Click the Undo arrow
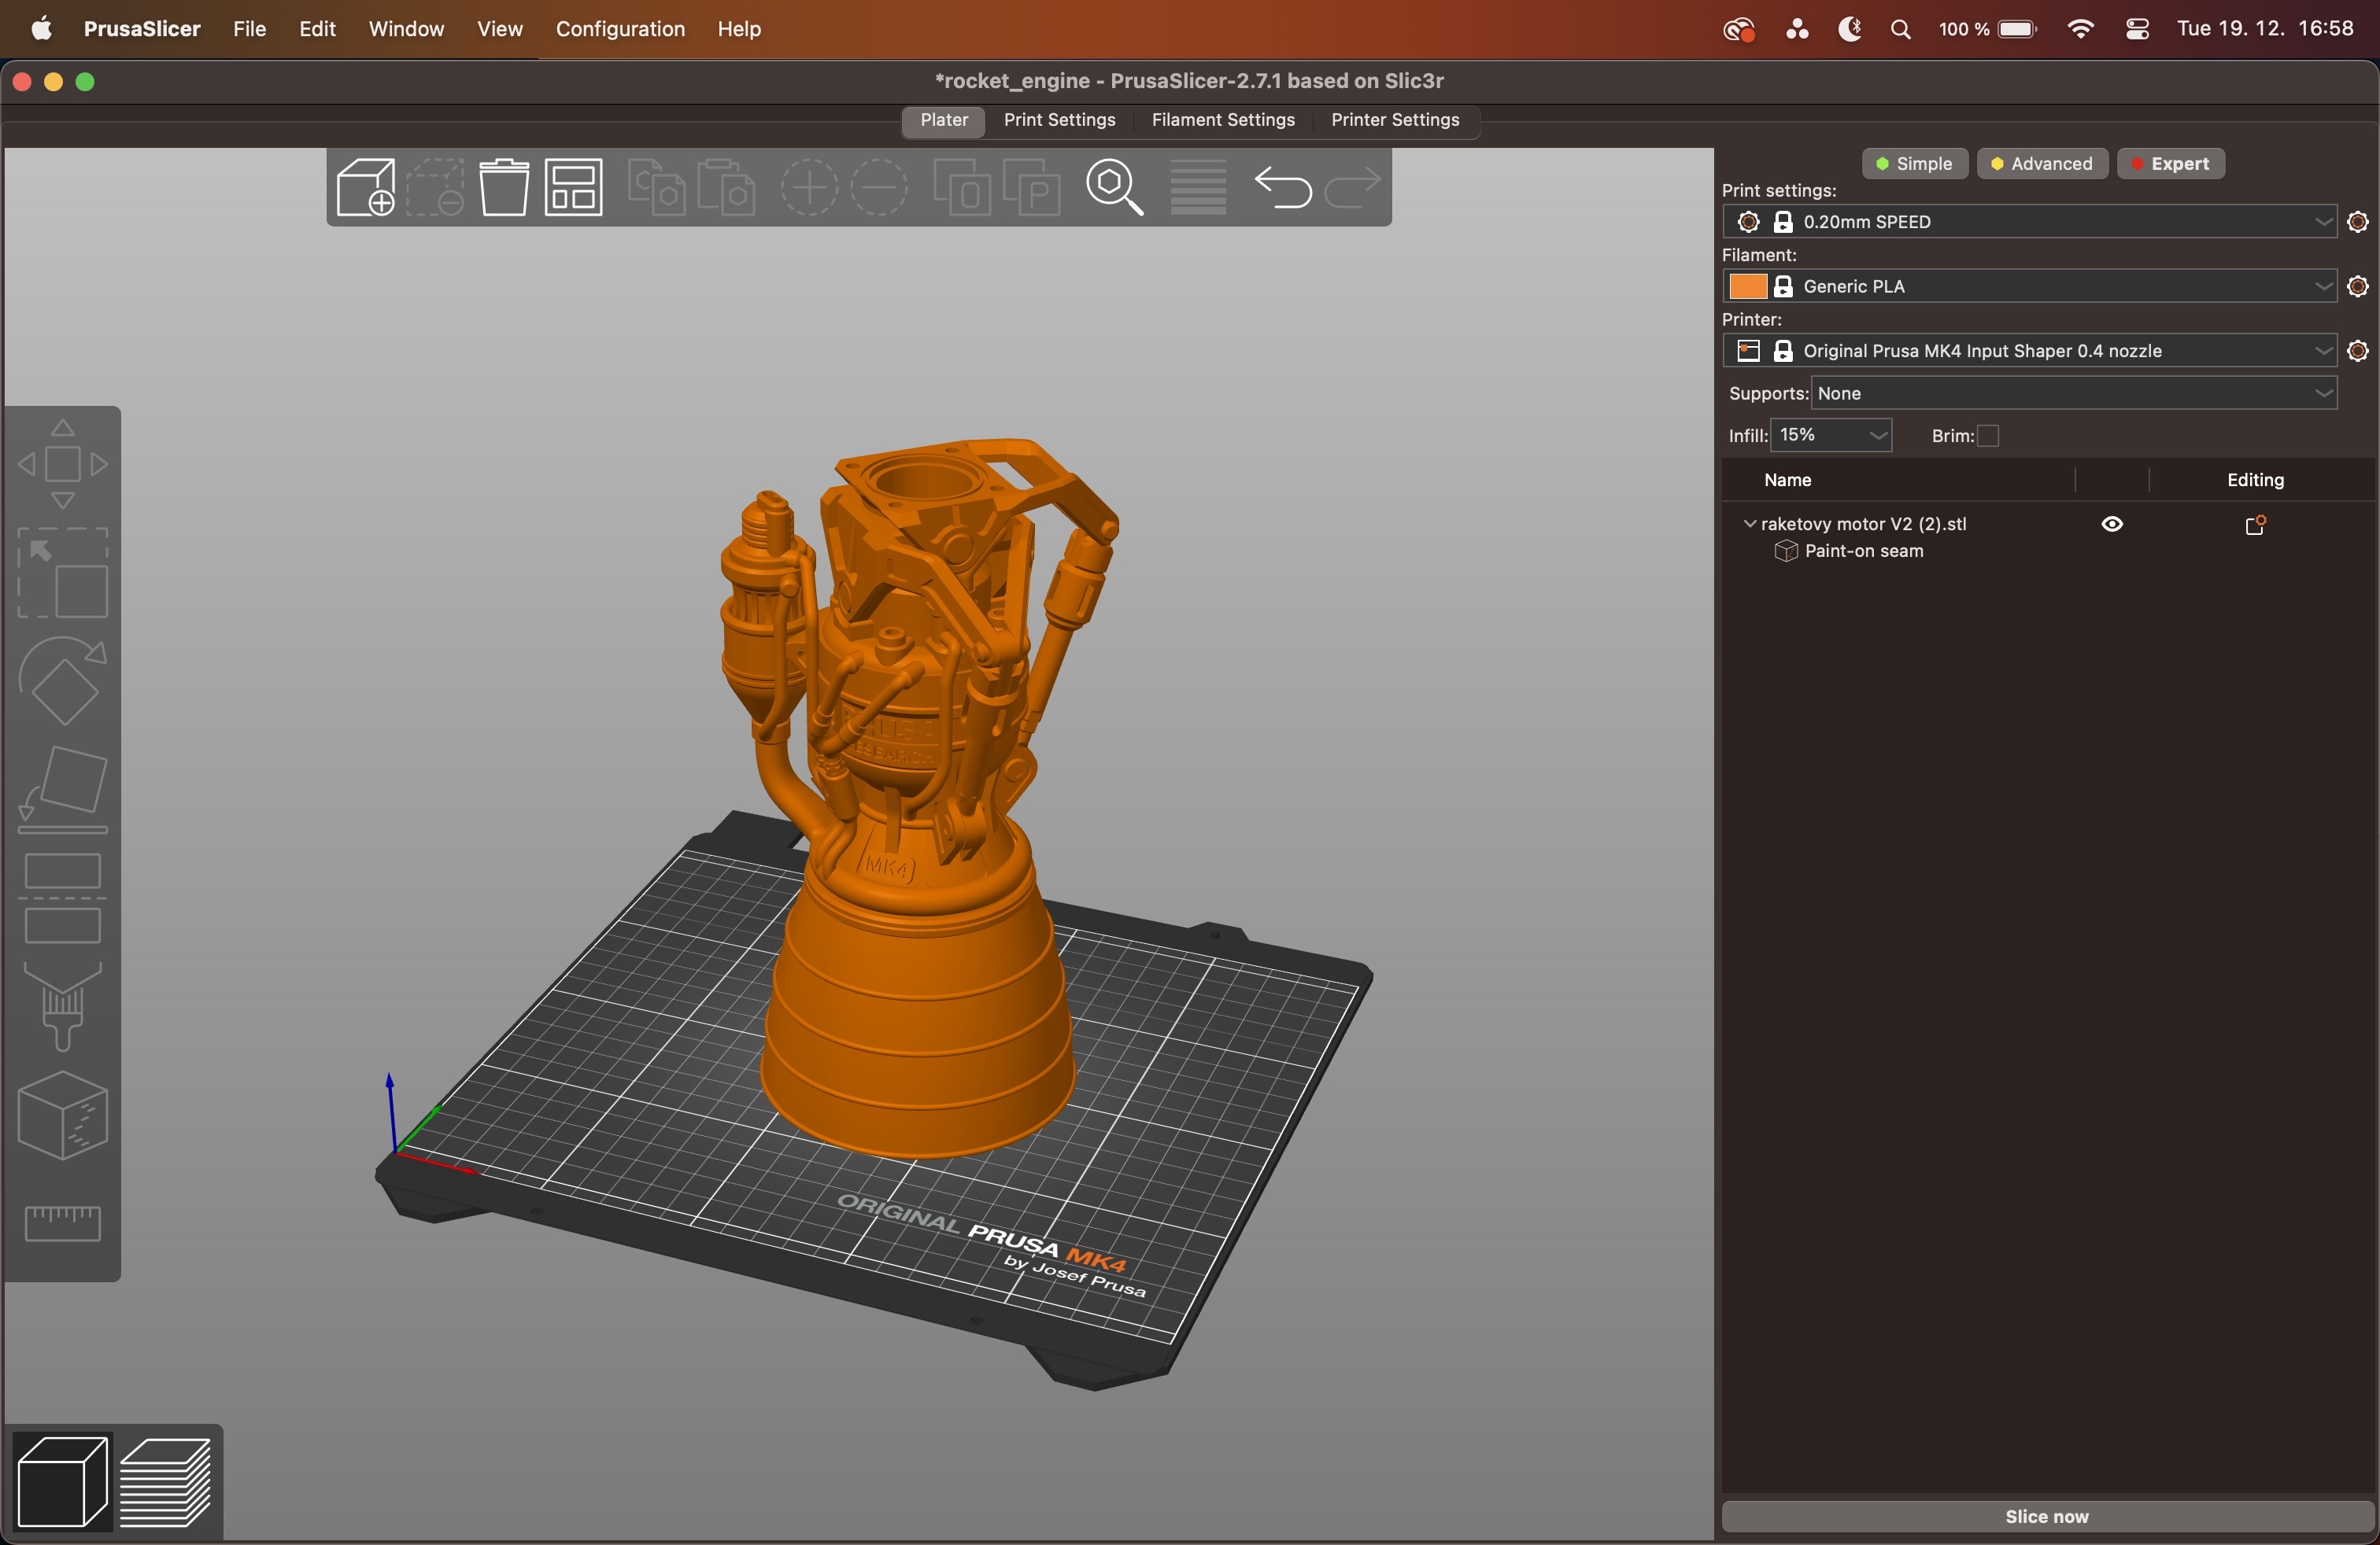Image resolution: width=2380 pixels, height=1545 pixels. 1282,188
